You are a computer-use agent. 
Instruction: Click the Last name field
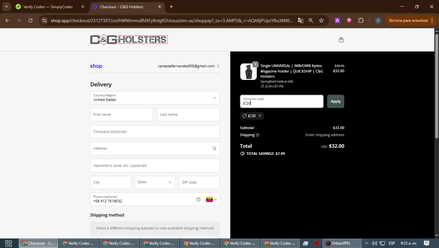click(188, 114)
